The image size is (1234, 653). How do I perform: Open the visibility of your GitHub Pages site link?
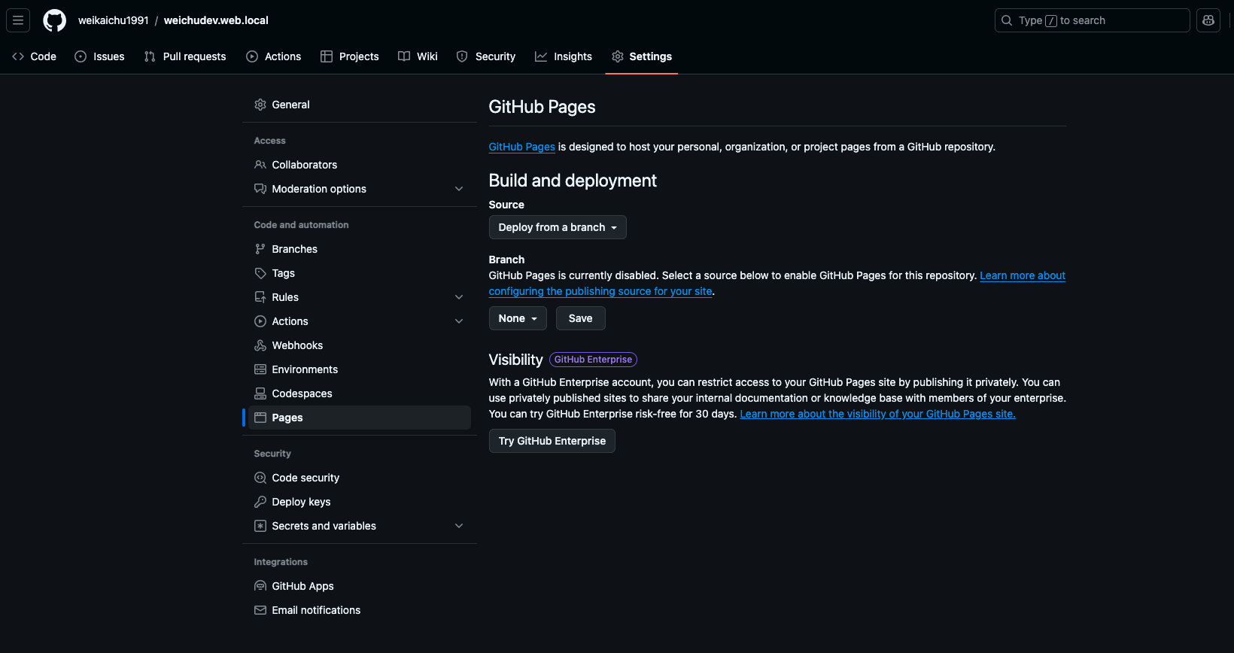click(878, 414)
